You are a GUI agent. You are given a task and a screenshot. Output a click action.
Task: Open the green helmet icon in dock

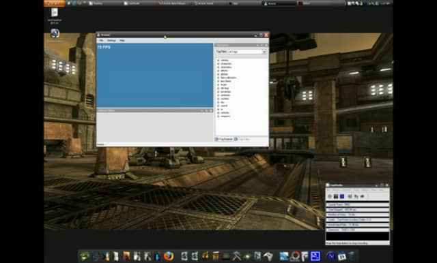tap(85, 256)
